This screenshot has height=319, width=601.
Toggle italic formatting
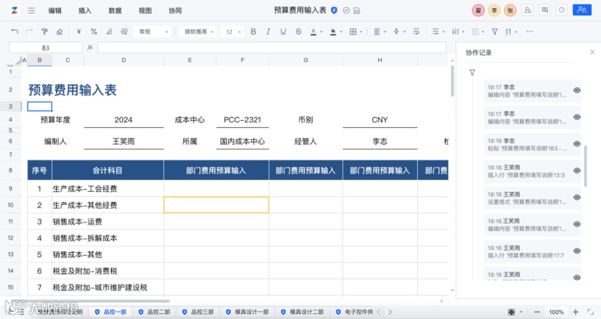click(x=268, y=32)
